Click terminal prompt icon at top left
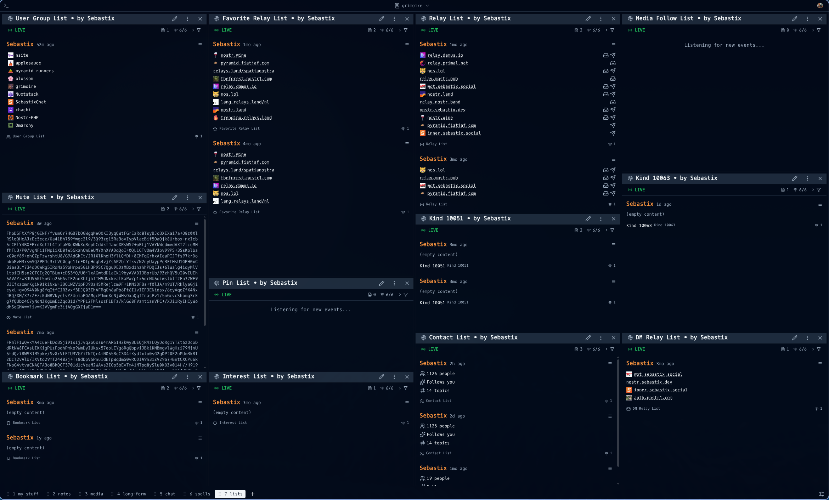This screenshot has width=829, height=500. (6, 6)
